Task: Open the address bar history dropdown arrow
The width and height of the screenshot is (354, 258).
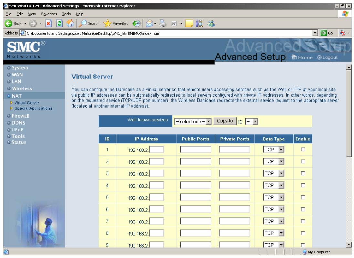Action: coord(315,33)
